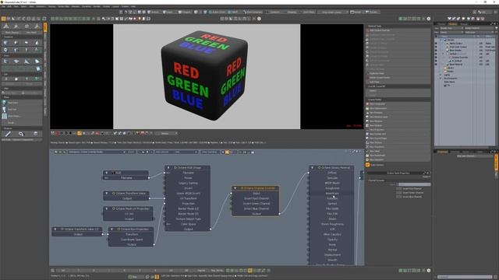
Task: Collapse the Octane Channel Inverter node
Action: coord(235,188)
